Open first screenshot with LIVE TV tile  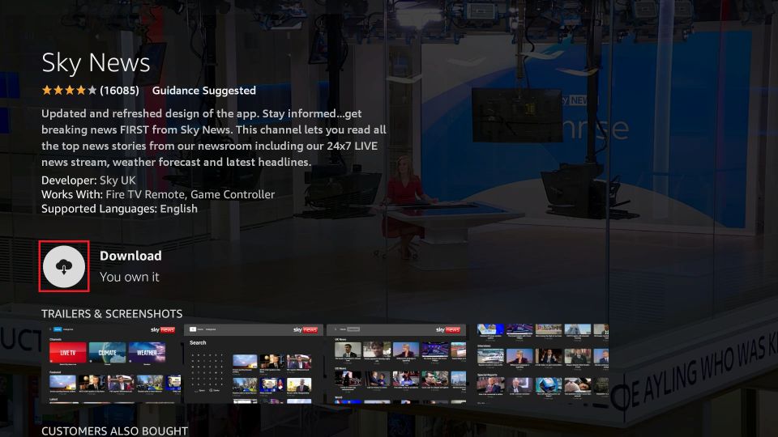coord(112,364)
